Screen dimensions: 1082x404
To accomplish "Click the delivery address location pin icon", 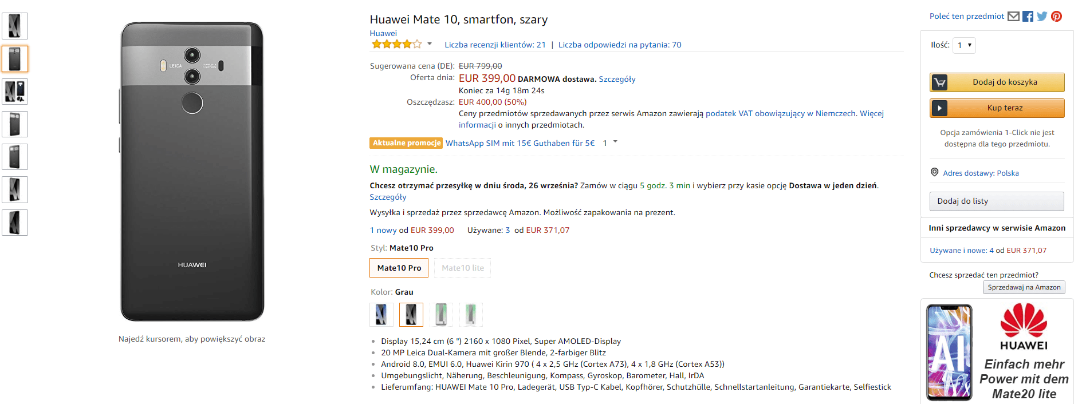I will click(x=934, y=172).
